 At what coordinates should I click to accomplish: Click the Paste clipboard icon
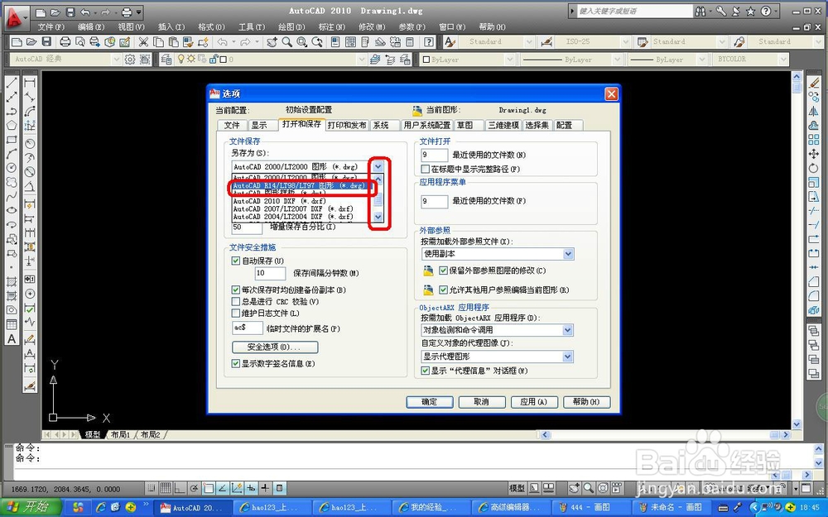tap(173, 41)
